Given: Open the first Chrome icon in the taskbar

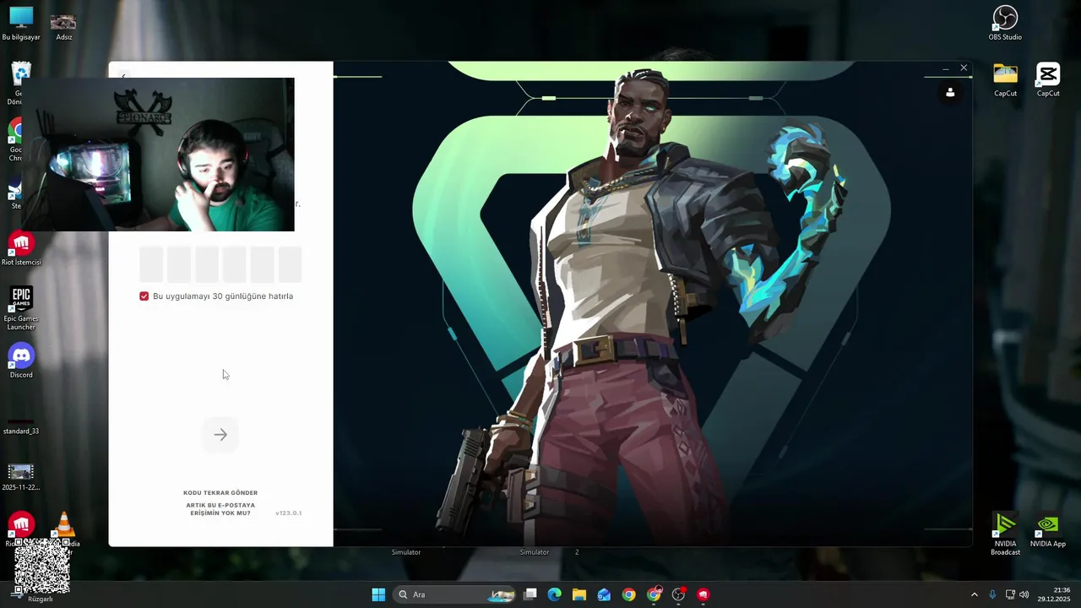Looking at the screenshot, I should (628, 594).
